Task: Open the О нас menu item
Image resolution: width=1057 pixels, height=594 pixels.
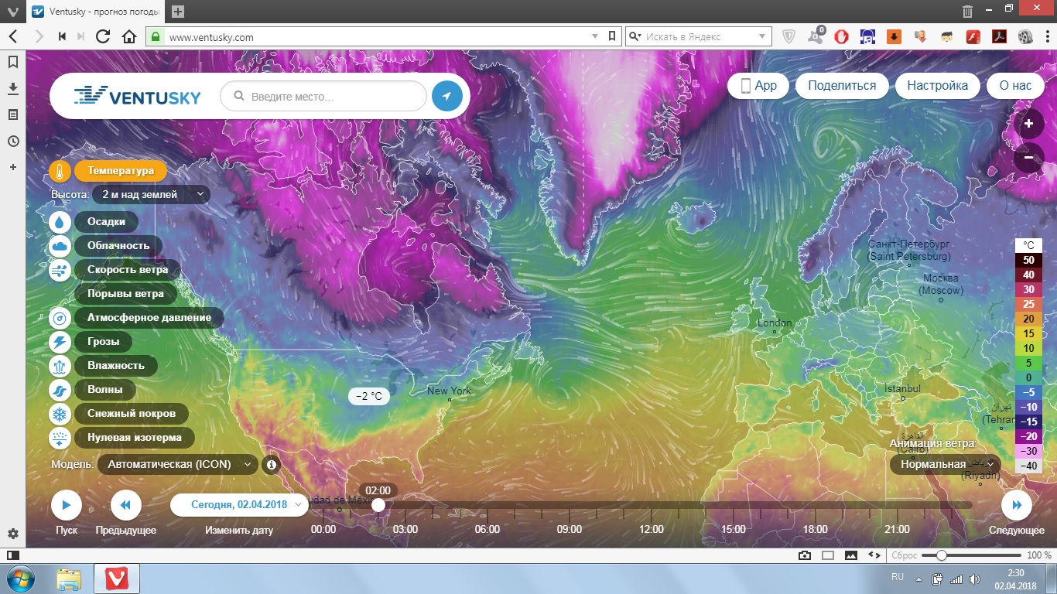Action: 1015,86
